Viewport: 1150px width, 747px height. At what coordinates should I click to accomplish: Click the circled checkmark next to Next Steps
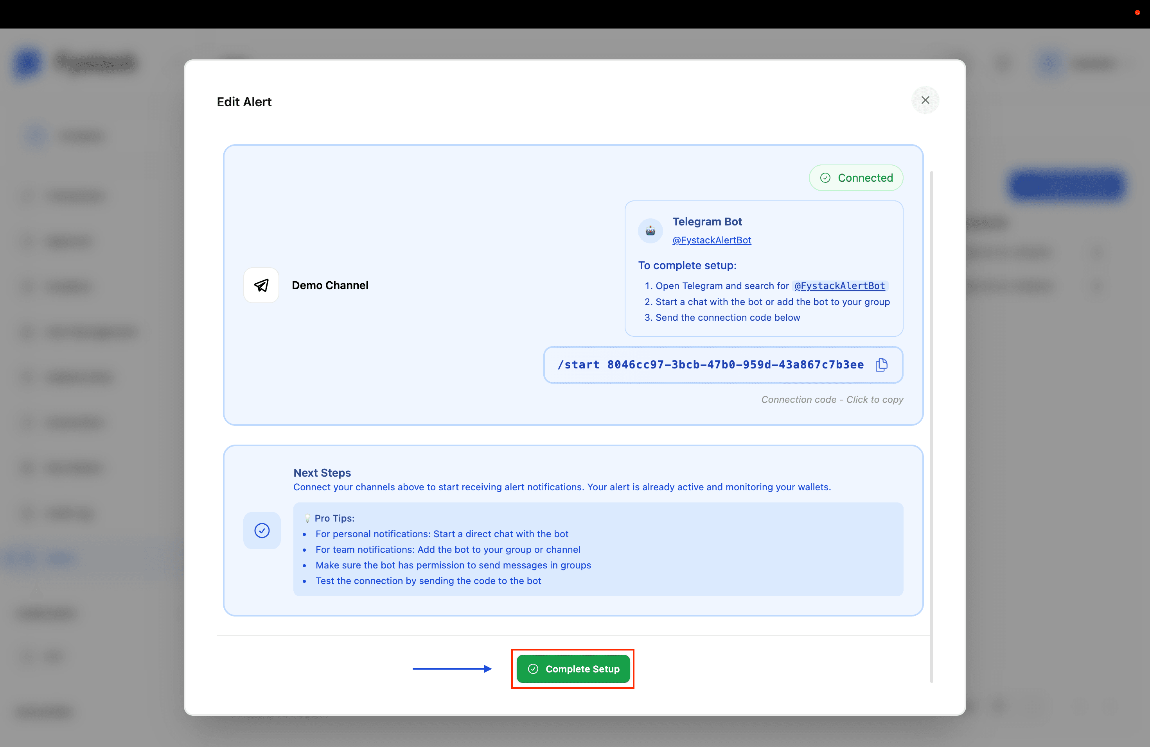pyautogui.click(x=261, y=530)
